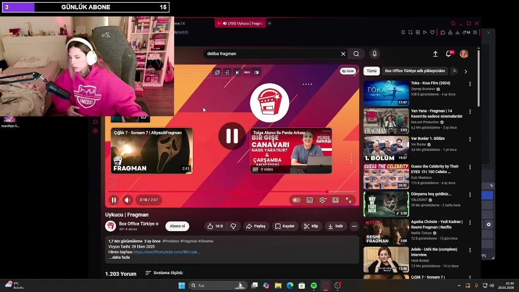
Task: Open the player settings gear
Action: 323,200
